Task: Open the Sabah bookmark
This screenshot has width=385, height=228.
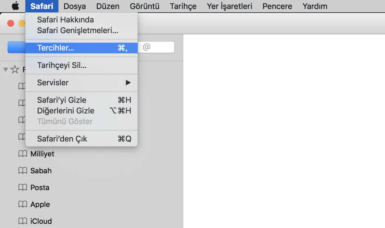Action: (41, 171)
